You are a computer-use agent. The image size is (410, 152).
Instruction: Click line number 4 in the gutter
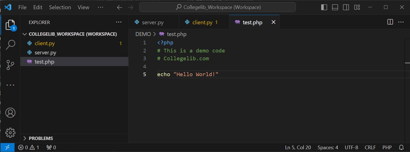144,66
